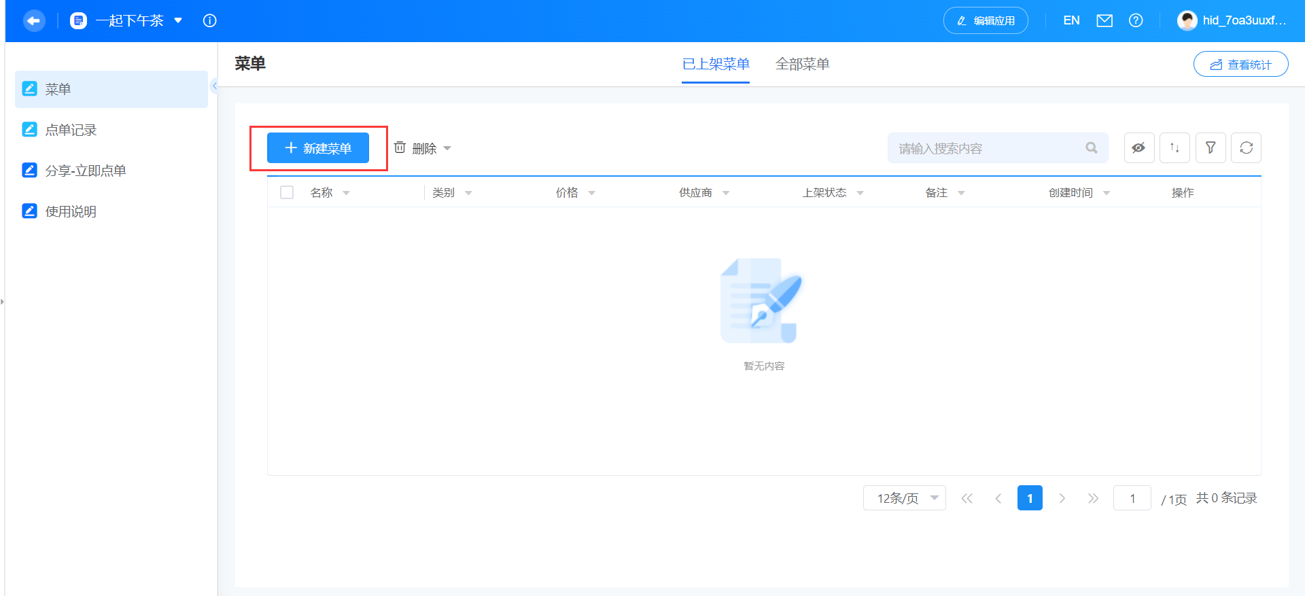The width and height of the screenshot is (1305, 596).
Task: Open 使用说明 in the sidebar
Action: (x=111, y=211)
